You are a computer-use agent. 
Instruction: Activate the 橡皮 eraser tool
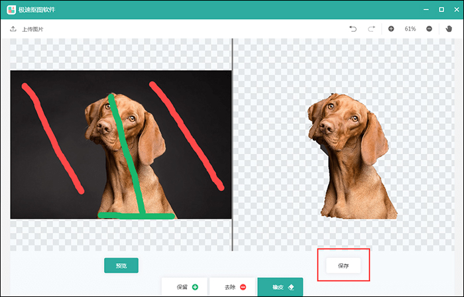point(280,287)
